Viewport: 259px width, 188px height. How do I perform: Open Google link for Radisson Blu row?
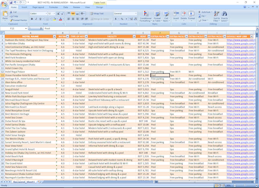(241, 40)
